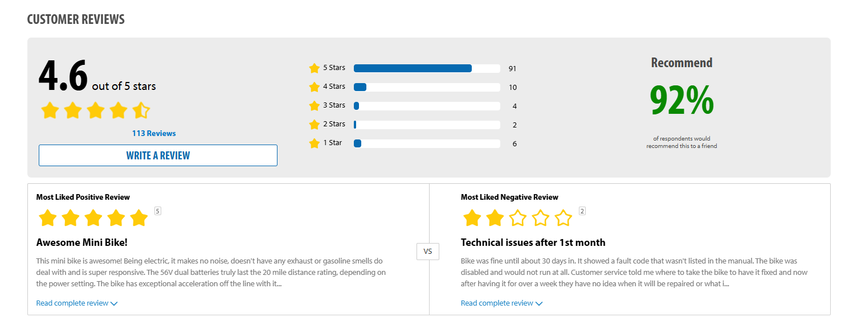Click the 1 Star rating bar
This screenshot has height=317, width=841.
point(427,143)
